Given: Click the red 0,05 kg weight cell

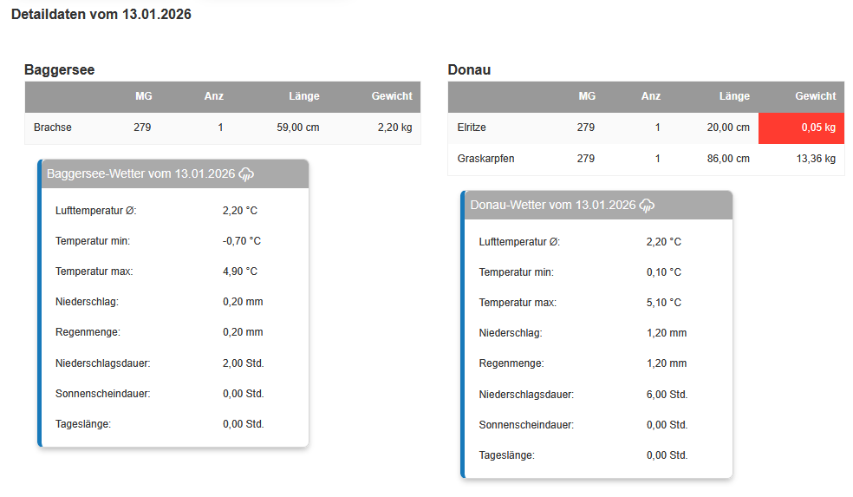Looking at the screenshot, I should (x=801, y=128).
